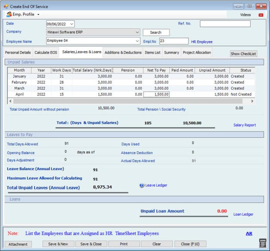Open the Loan Ledger link
Screen dimensions: 270x251
[x=243, y=214]
